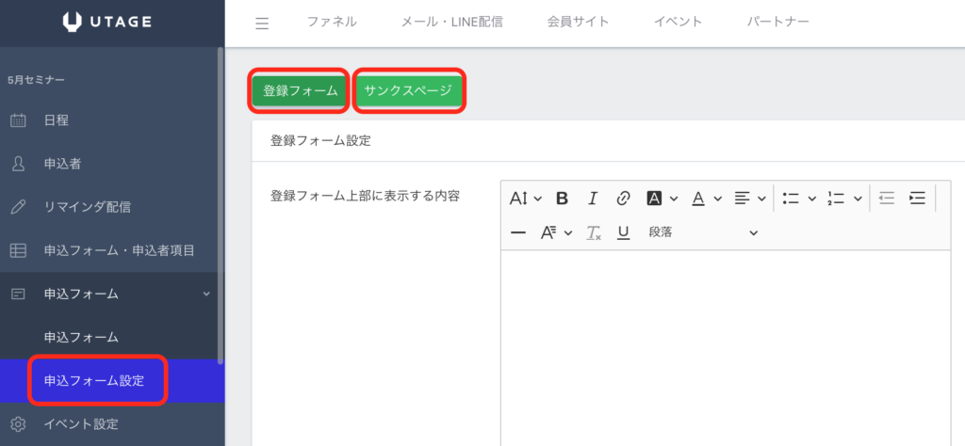The image size is (965, 446).
Task: Underline text with the U icon
Action: (623, 232)
